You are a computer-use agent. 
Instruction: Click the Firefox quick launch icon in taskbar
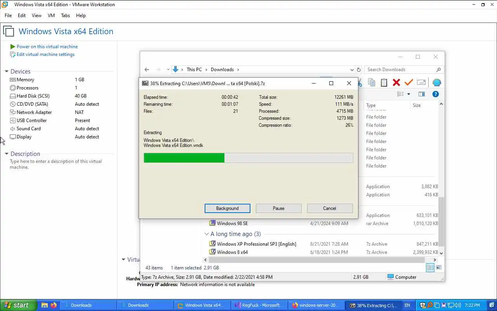tap(53, 305)
